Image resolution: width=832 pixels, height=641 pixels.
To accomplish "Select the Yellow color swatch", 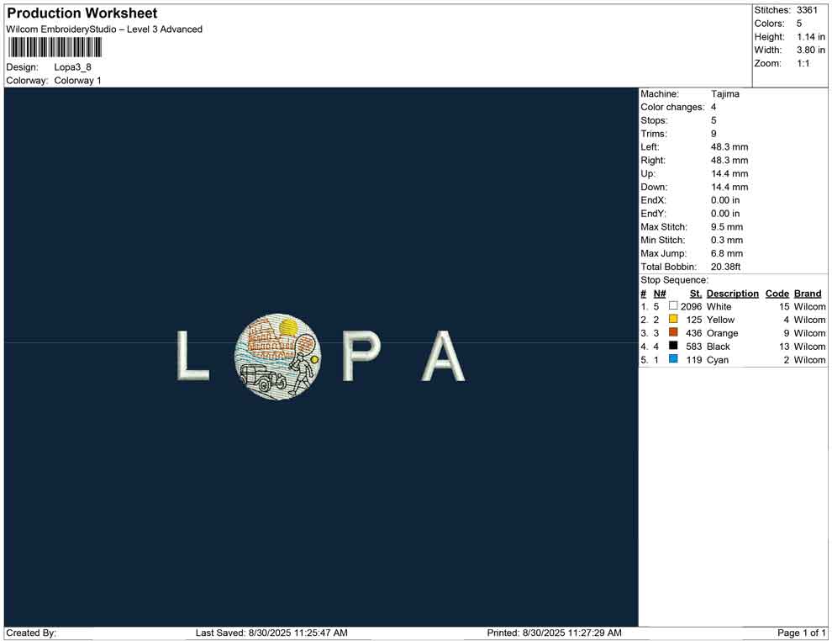I will pyautogui.click(x=673, y=320).
